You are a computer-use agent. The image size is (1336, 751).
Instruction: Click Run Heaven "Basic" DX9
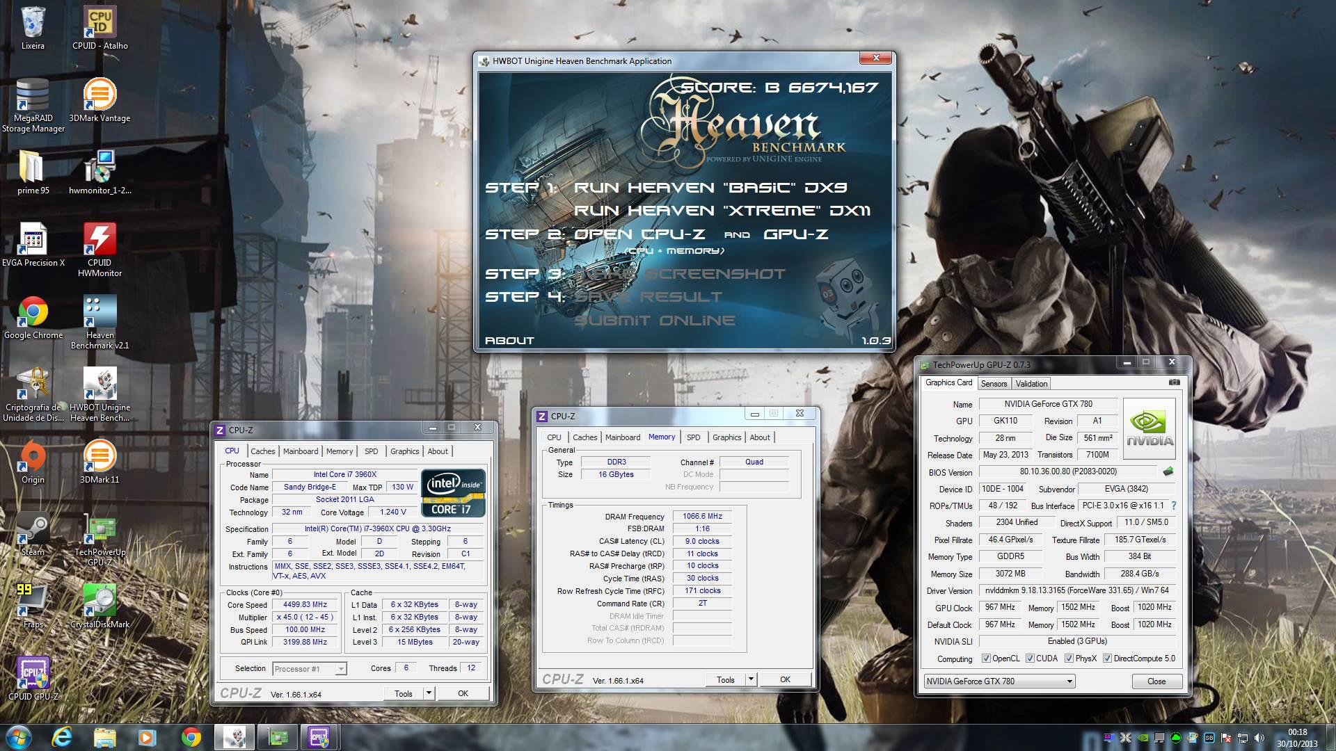tap(710, 188)
